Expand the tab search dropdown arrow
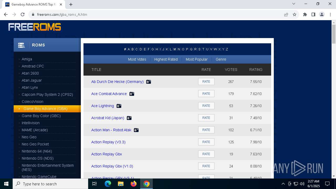This screenshot has width=336, height=189. click(294, 4)
